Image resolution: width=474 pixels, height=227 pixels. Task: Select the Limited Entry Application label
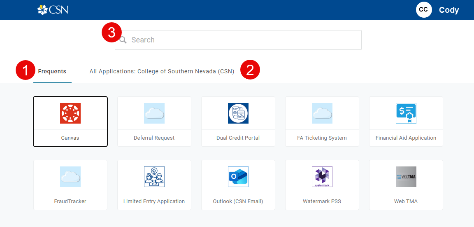pyautogui.click(x=154, y=201)
